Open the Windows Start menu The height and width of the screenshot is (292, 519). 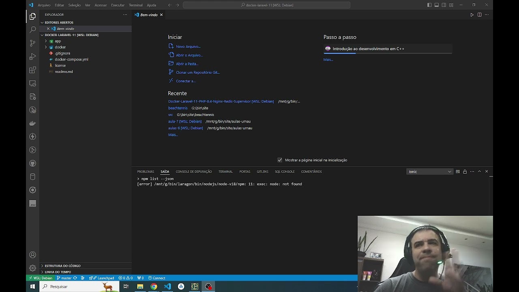pos(33,286)
